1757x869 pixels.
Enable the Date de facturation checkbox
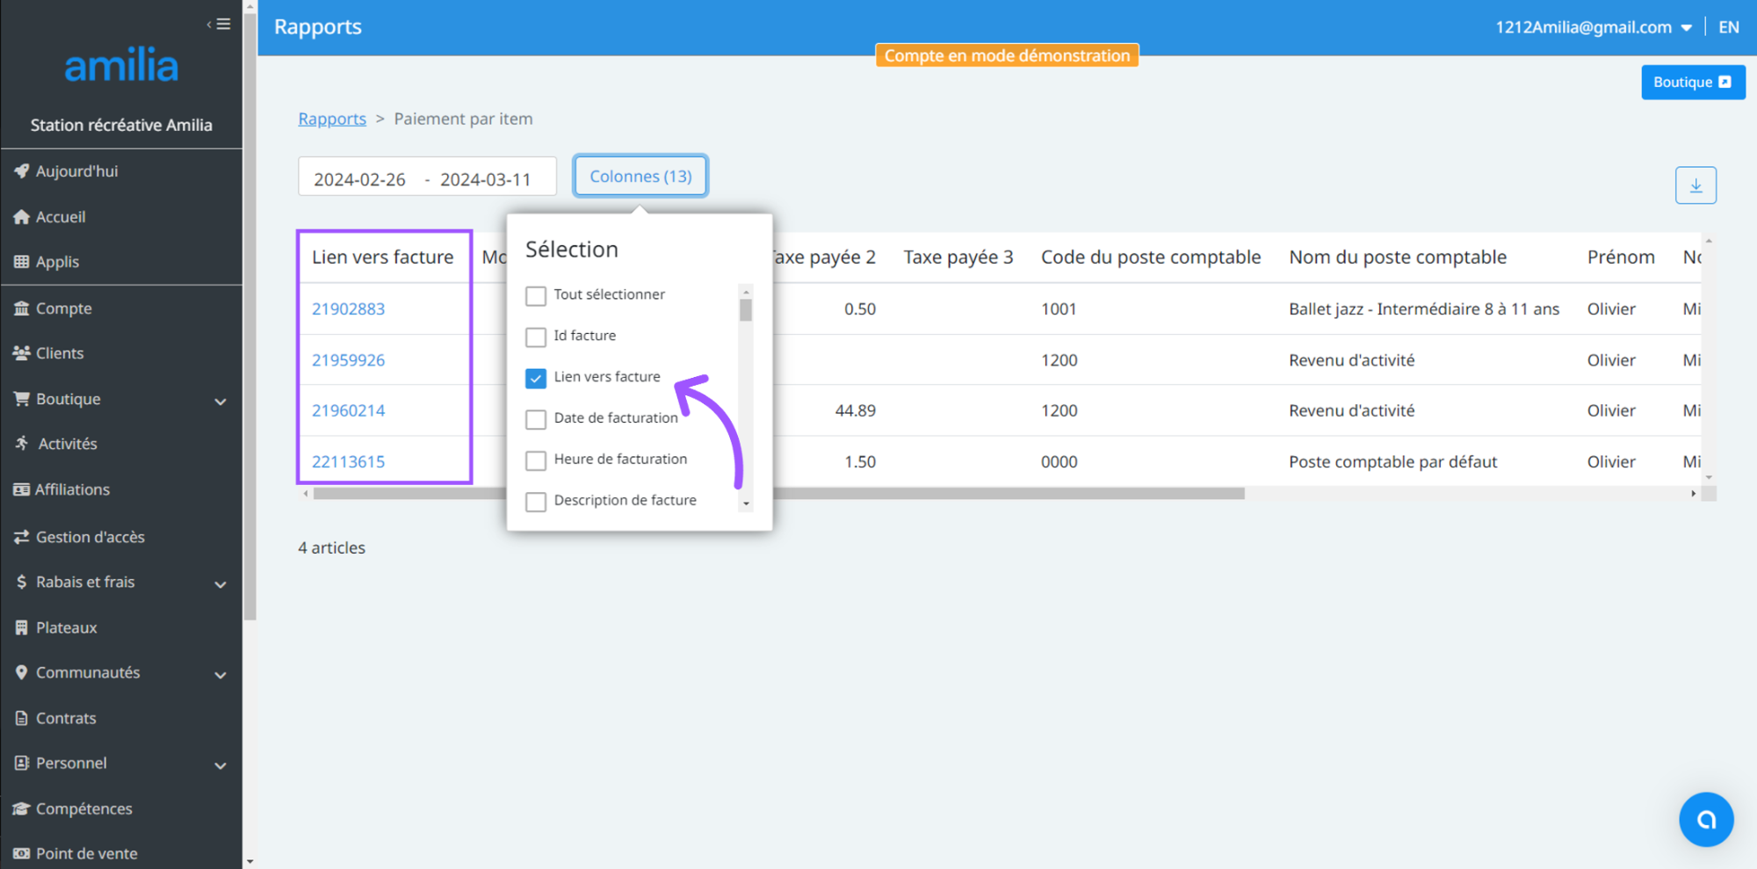[x=536, y=419]
